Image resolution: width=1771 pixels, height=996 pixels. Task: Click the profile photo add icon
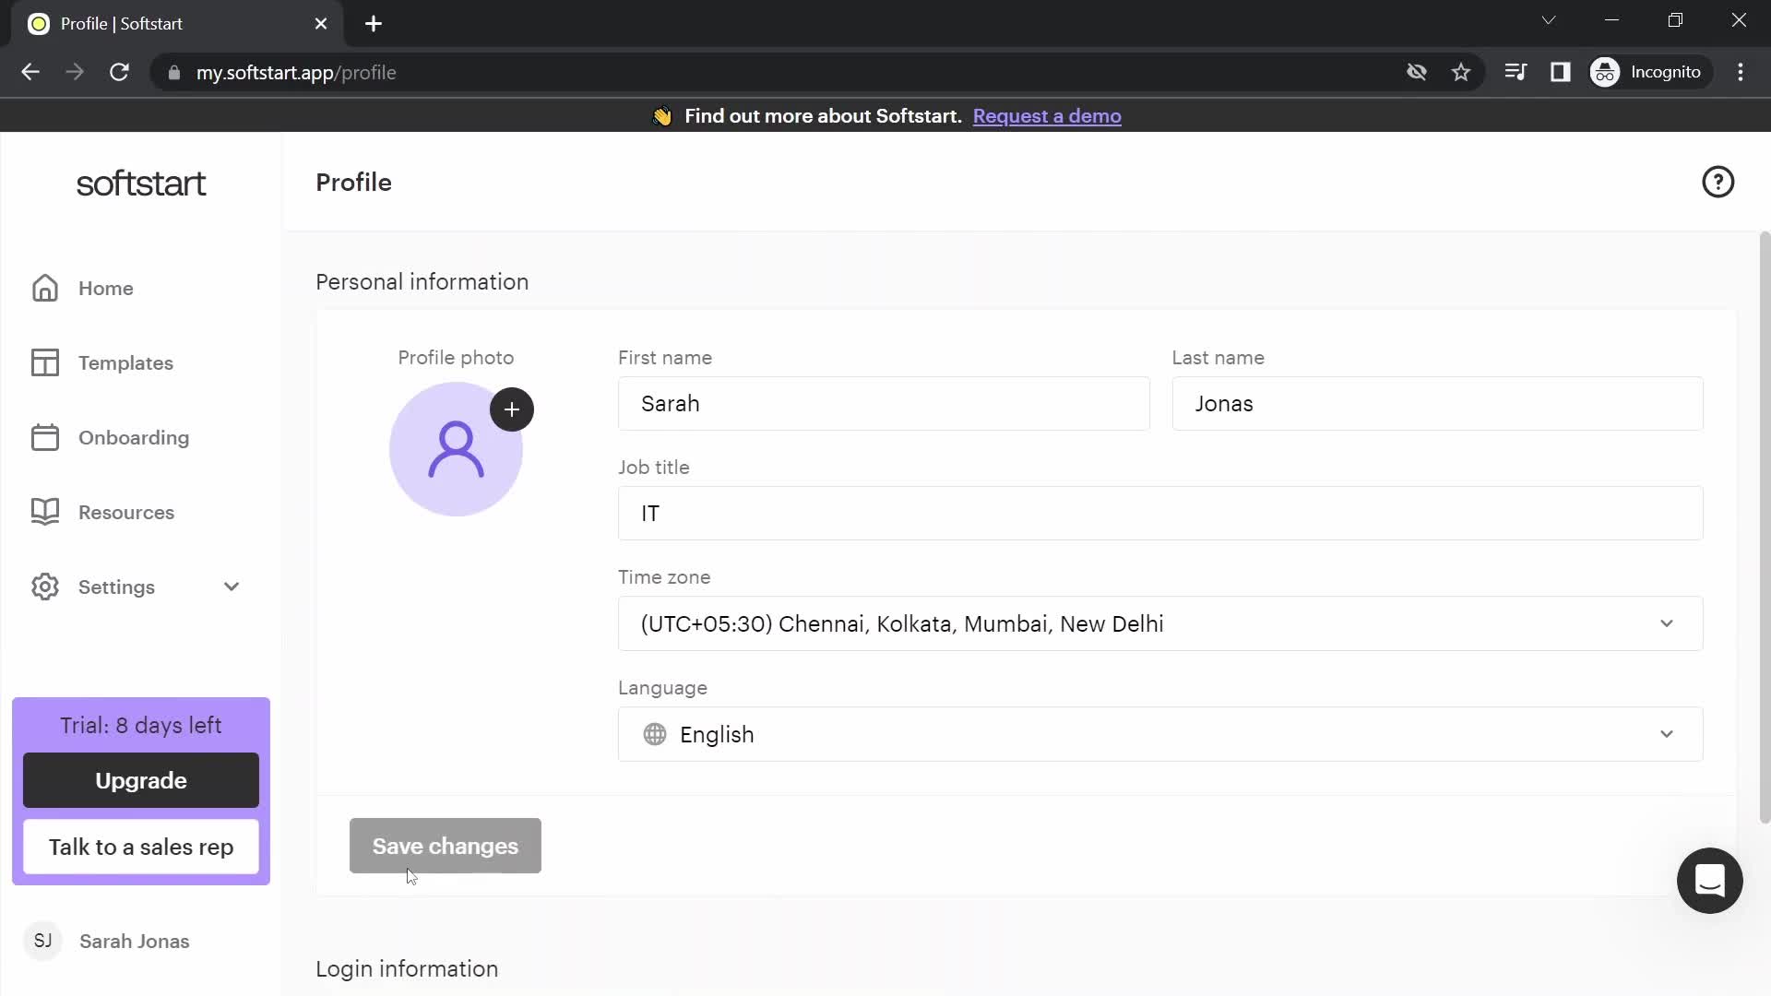point(512,409)
